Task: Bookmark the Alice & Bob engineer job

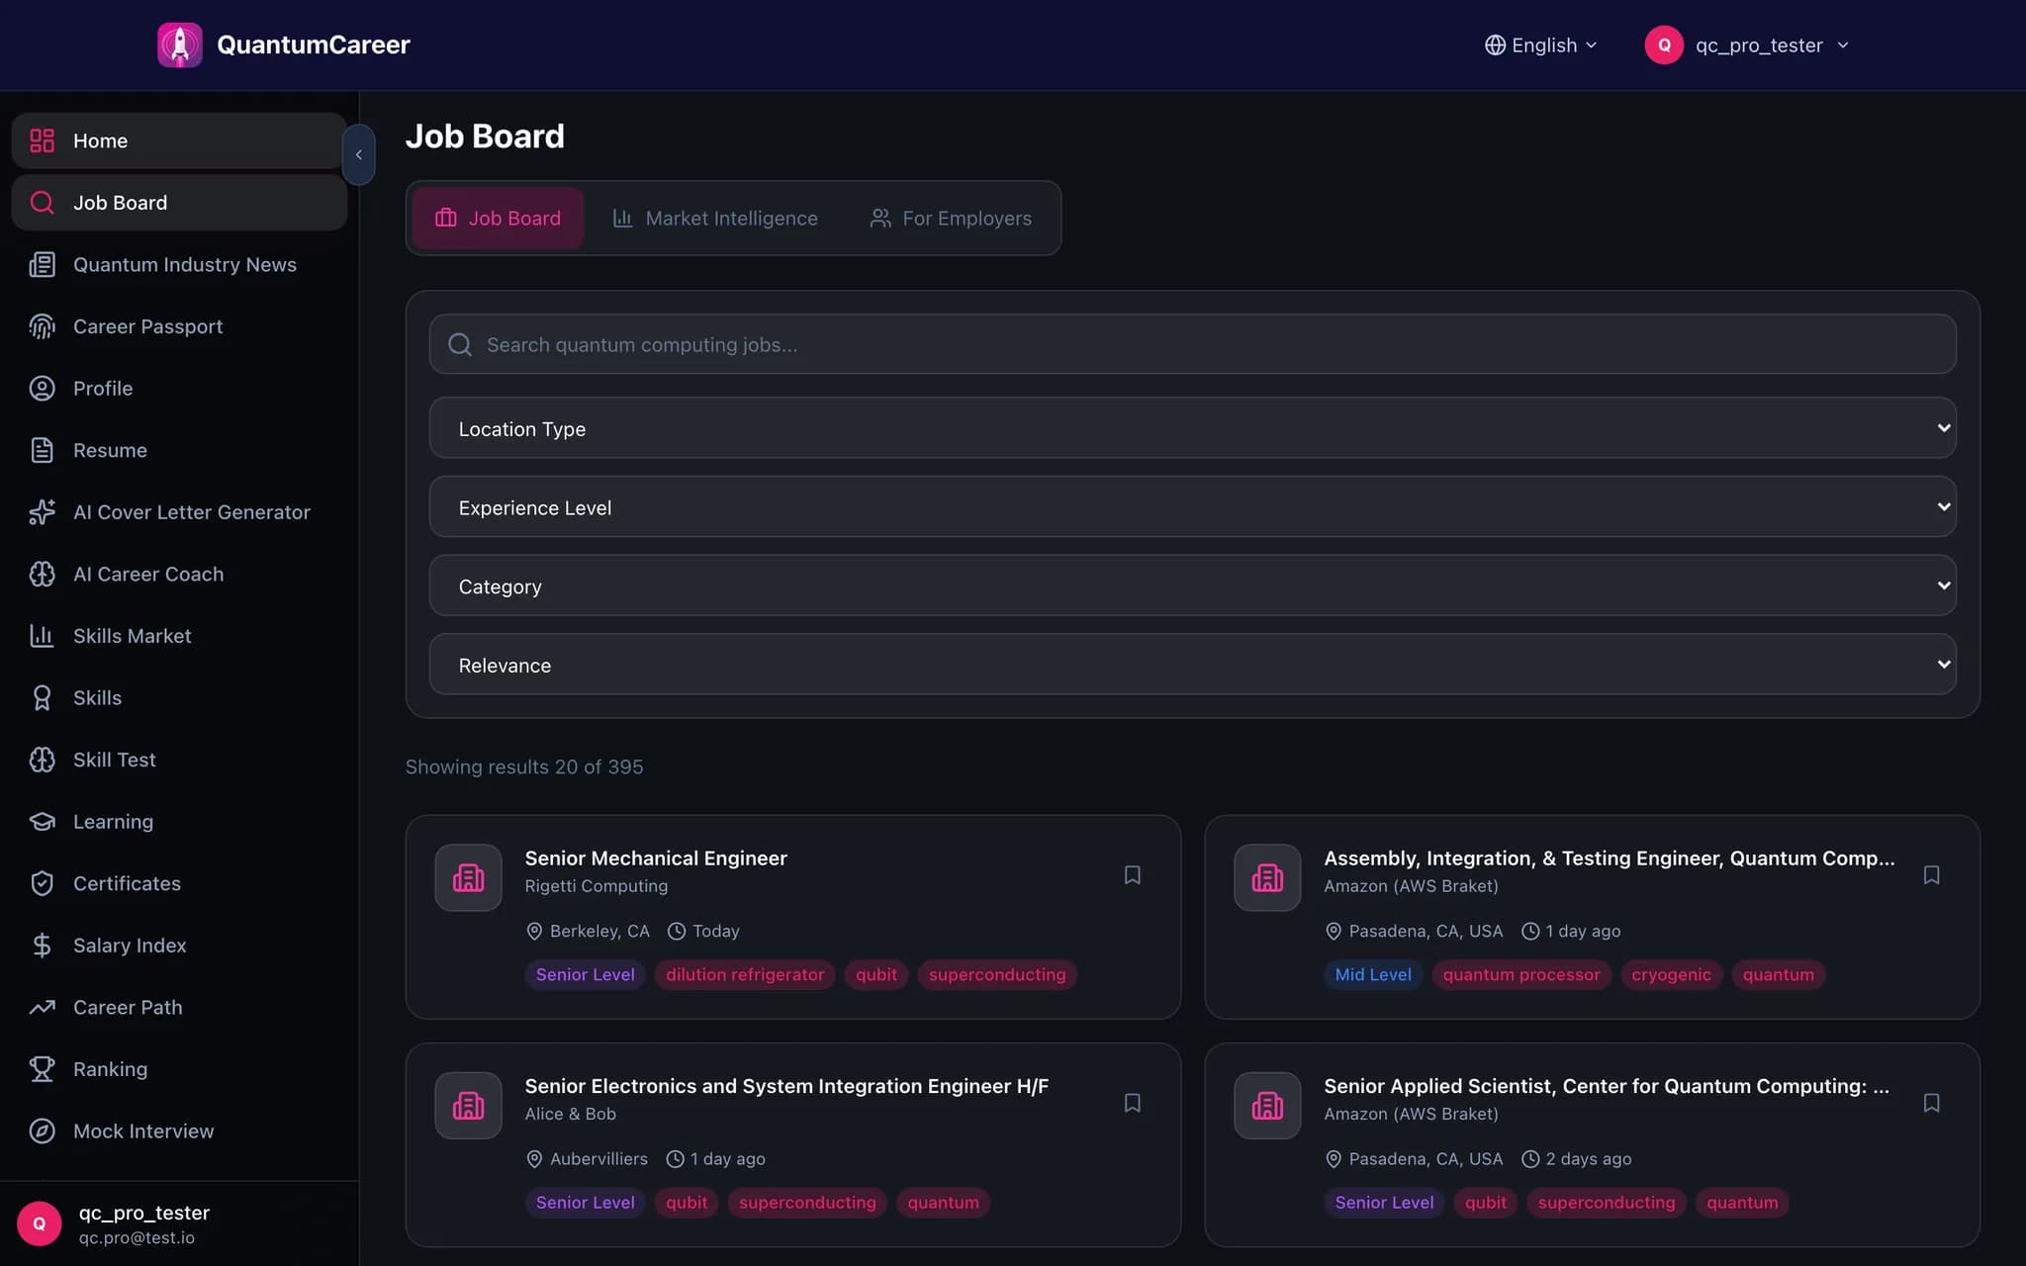Action: point(1132,1103)
